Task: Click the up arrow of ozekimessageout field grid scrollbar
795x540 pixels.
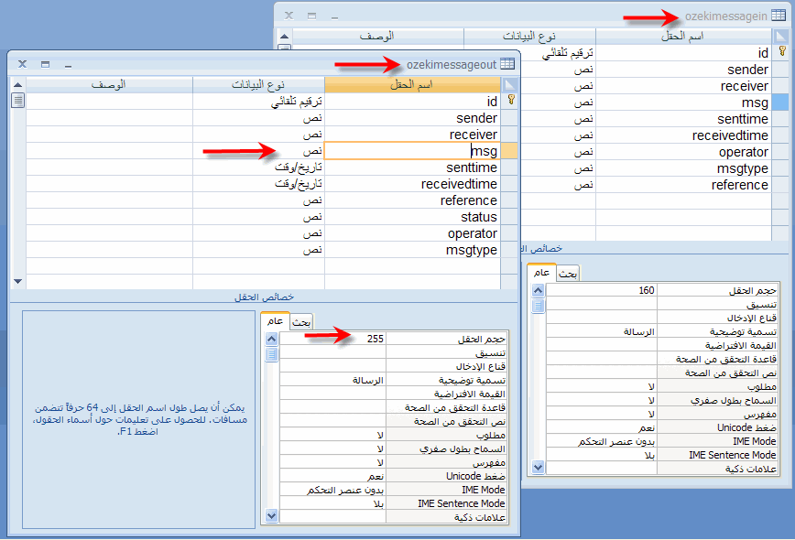Action: 17,84
